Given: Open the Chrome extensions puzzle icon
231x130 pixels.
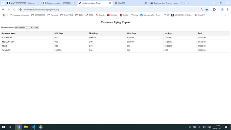Looking at the screenshot, I should [x=214, y=10].
